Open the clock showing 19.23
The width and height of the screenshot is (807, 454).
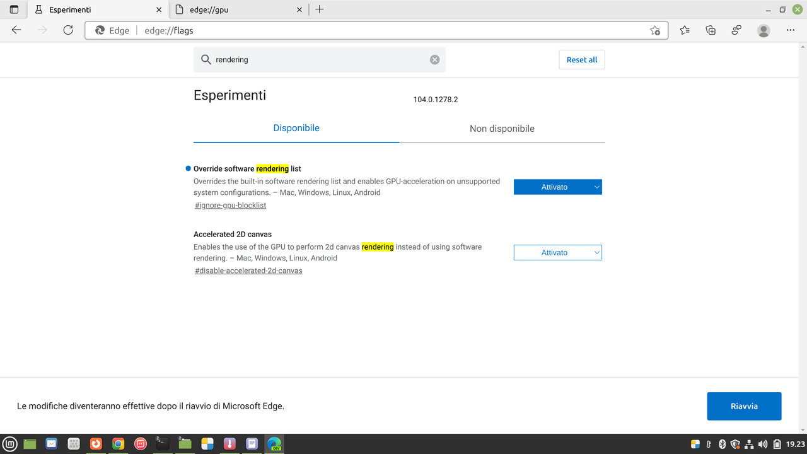pos(795,444)
